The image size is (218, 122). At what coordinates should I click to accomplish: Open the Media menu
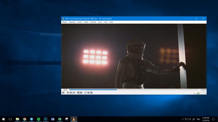pyautogui.click(x=64, y=22)
